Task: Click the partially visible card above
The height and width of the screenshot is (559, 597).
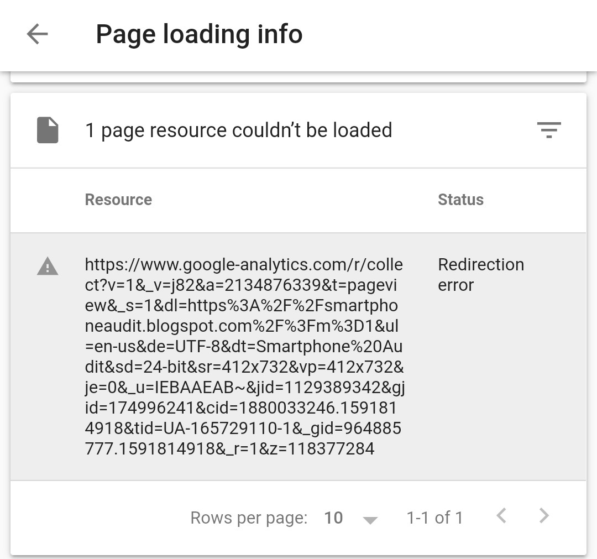Action: coord(298,77)
